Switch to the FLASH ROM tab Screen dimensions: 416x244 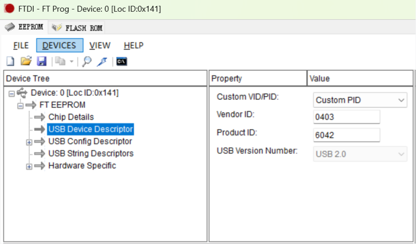coord(77,27)
